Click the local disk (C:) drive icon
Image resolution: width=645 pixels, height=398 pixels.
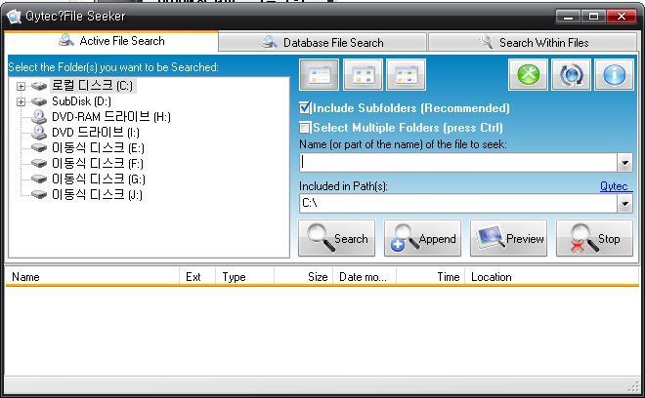pyautogui.click(x=39, y=86)
